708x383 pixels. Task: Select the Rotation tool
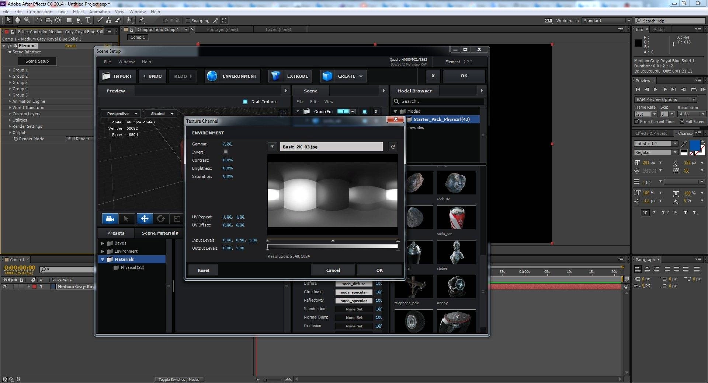coord(39,20)
